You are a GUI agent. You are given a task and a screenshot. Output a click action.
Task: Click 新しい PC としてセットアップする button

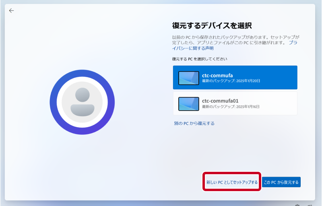232,182
